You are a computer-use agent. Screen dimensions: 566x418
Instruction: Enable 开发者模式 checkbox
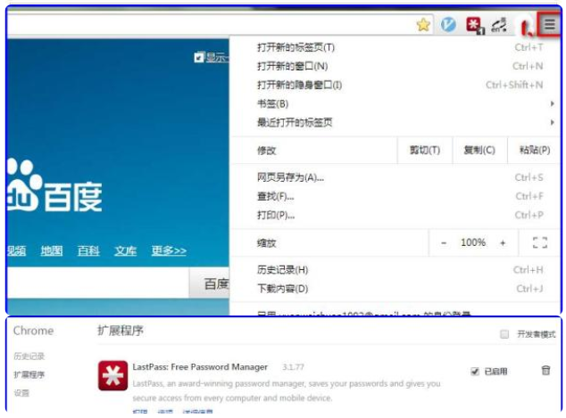[x=504, y=334]
